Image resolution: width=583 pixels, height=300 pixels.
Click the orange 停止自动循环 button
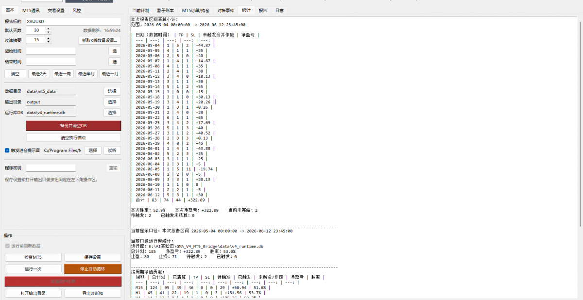click(93, 269)
